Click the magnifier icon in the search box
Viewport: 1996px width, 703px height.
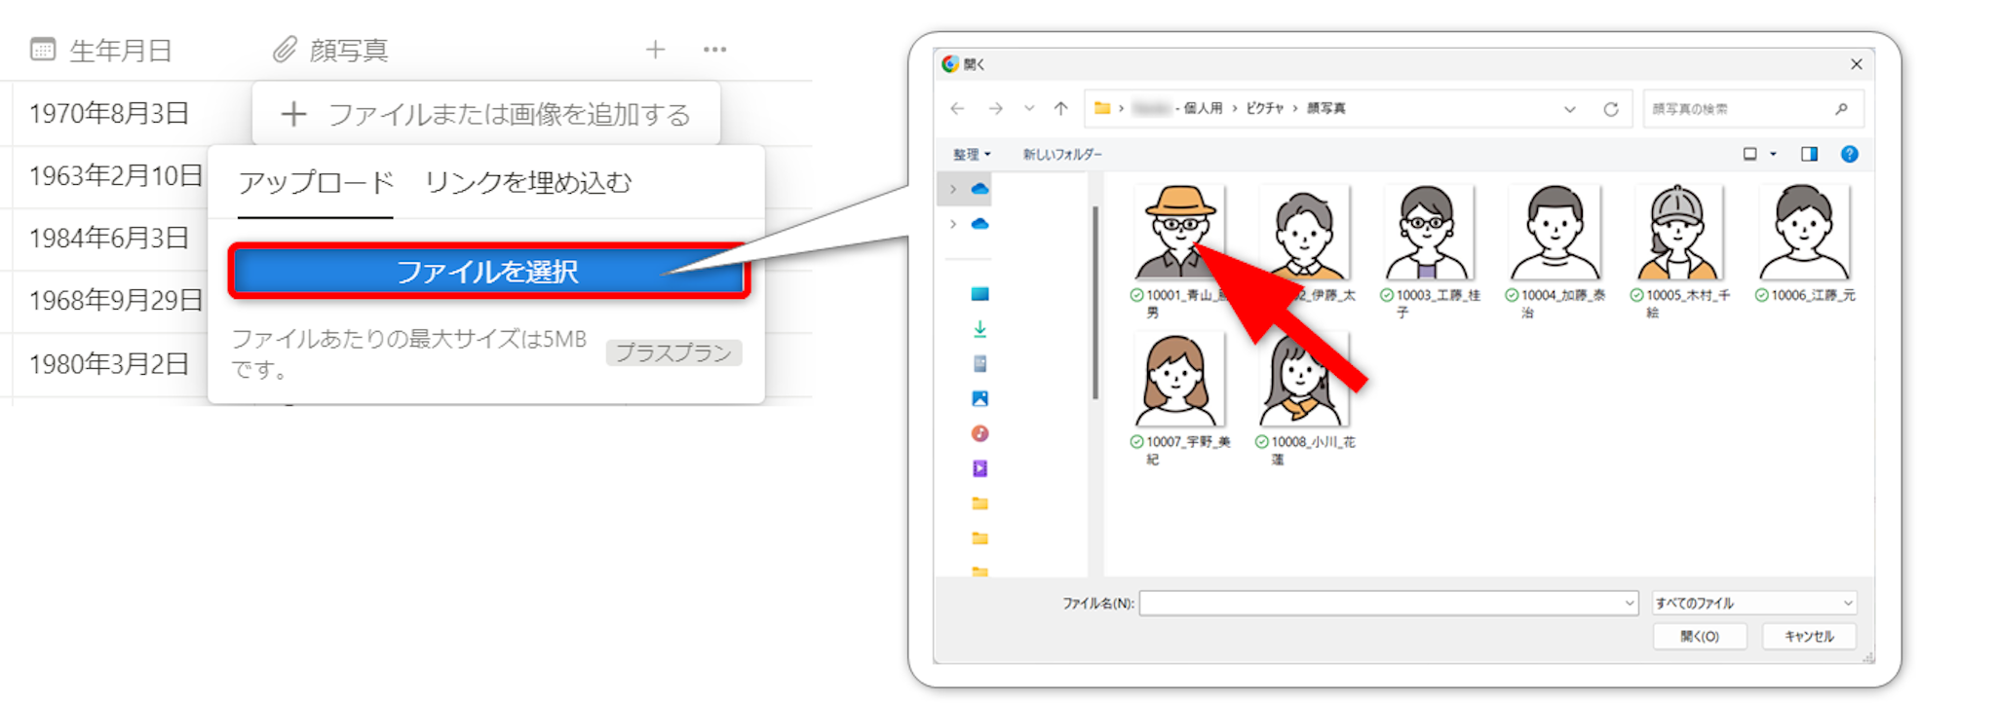(1841, 109)
